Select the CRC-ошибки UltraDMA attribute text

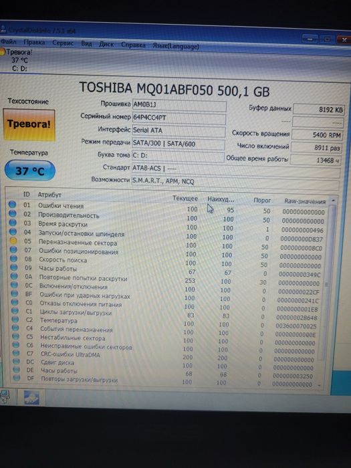coord(70,354)
